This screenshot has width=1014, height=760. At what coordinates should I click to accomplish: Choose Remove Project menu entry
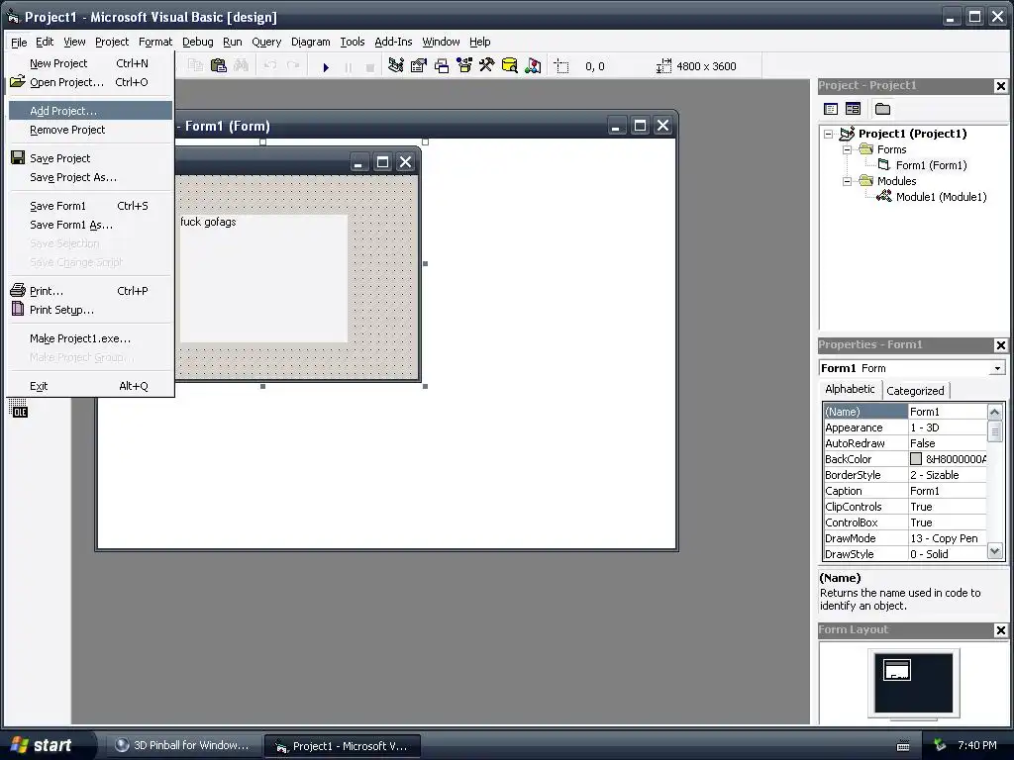[x=90, y=130]
